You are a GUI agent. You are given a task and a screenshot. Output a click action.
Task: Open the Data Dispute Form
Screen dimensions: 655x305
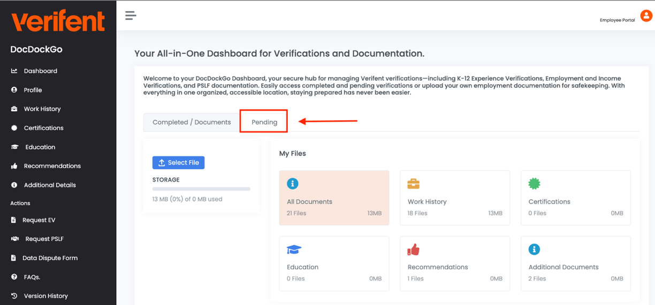[50, 258]
